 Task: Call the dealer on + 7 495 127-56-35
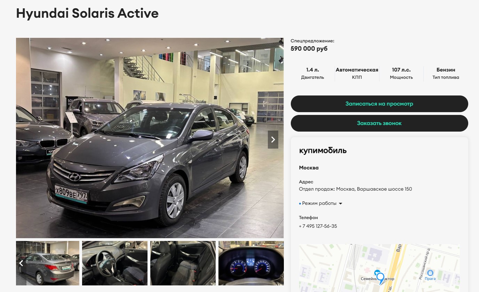318,226
